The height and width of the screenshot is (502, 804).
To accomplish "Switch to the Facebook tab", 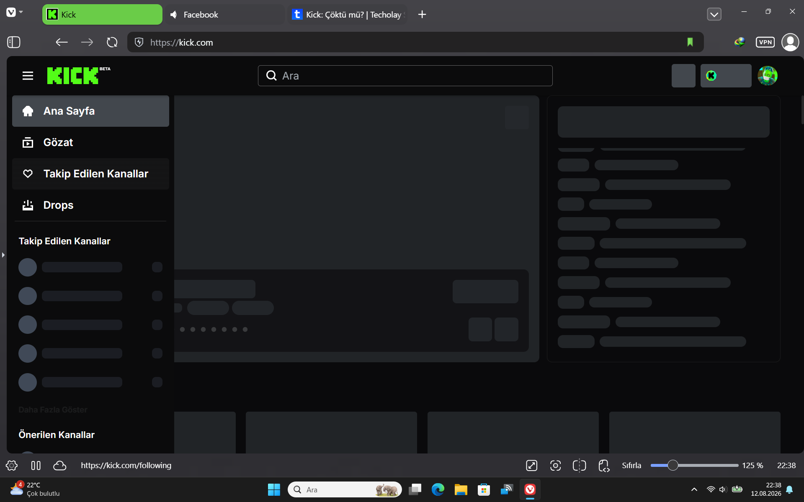I will [225, 15].
